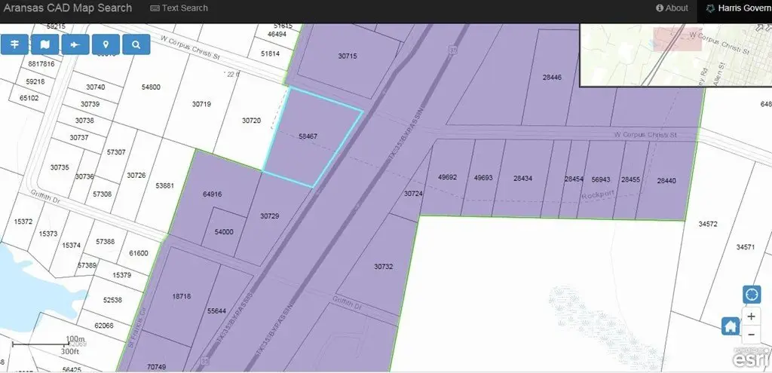Select the location pin marker tool
The image size is (772, 373).
pyautogui.click(x=106, y=44)
